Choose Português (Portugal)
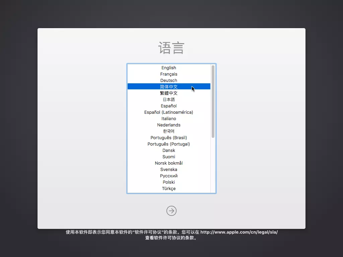 click(x=168, y=144)
